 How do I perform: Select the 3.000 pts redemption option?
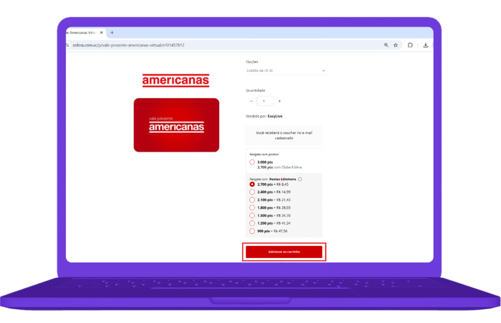click(x=252, y=162)
